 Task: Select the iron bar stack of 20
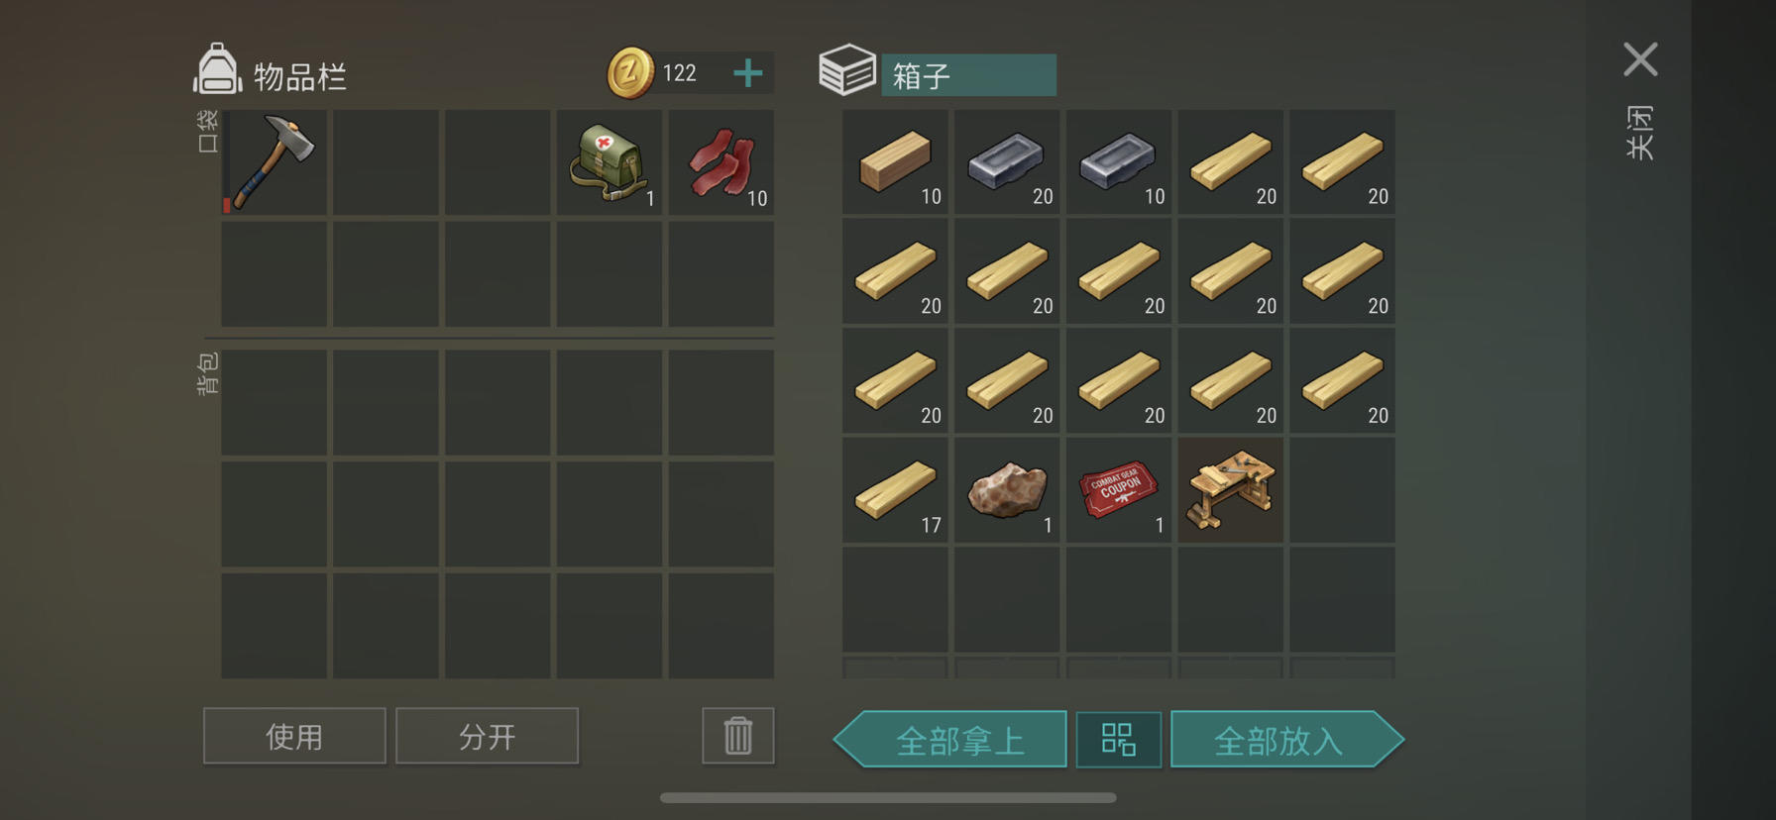[x=1007, y=161]
